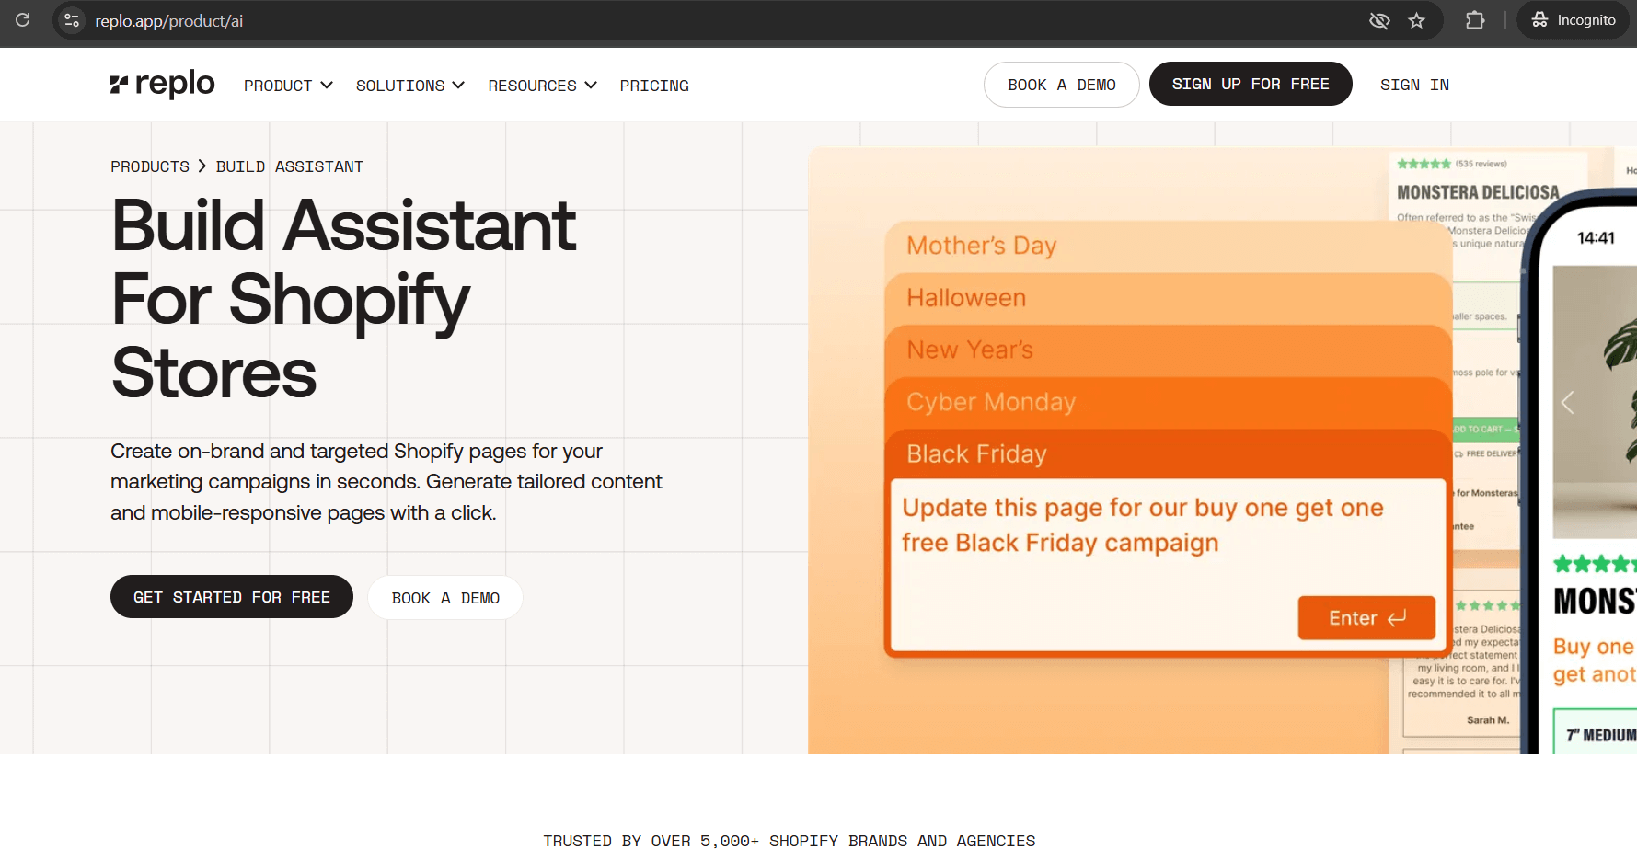Click the previous image arrow on phone mockup
This screenshot has height=861, width=1637.
point(1567,402)
